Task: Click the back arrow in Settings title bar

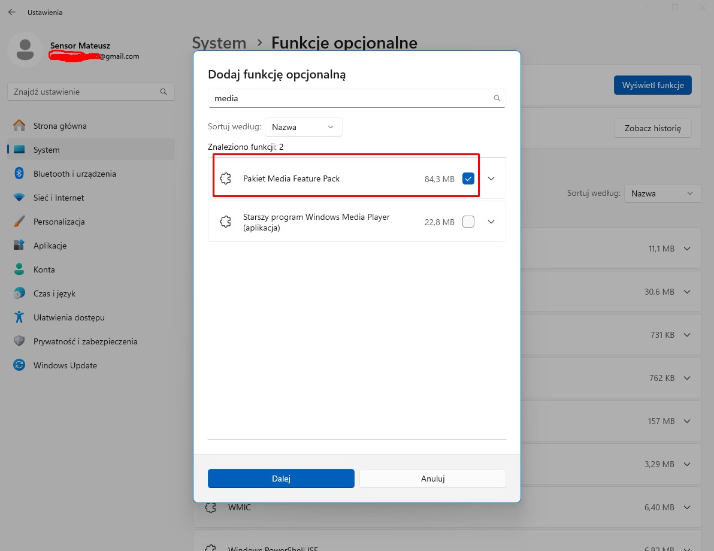Action: [11, 12]
